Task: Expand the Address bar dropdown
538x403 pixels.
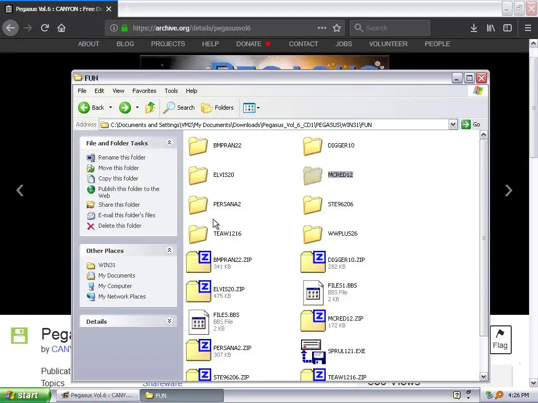Action: pos(453,124)
